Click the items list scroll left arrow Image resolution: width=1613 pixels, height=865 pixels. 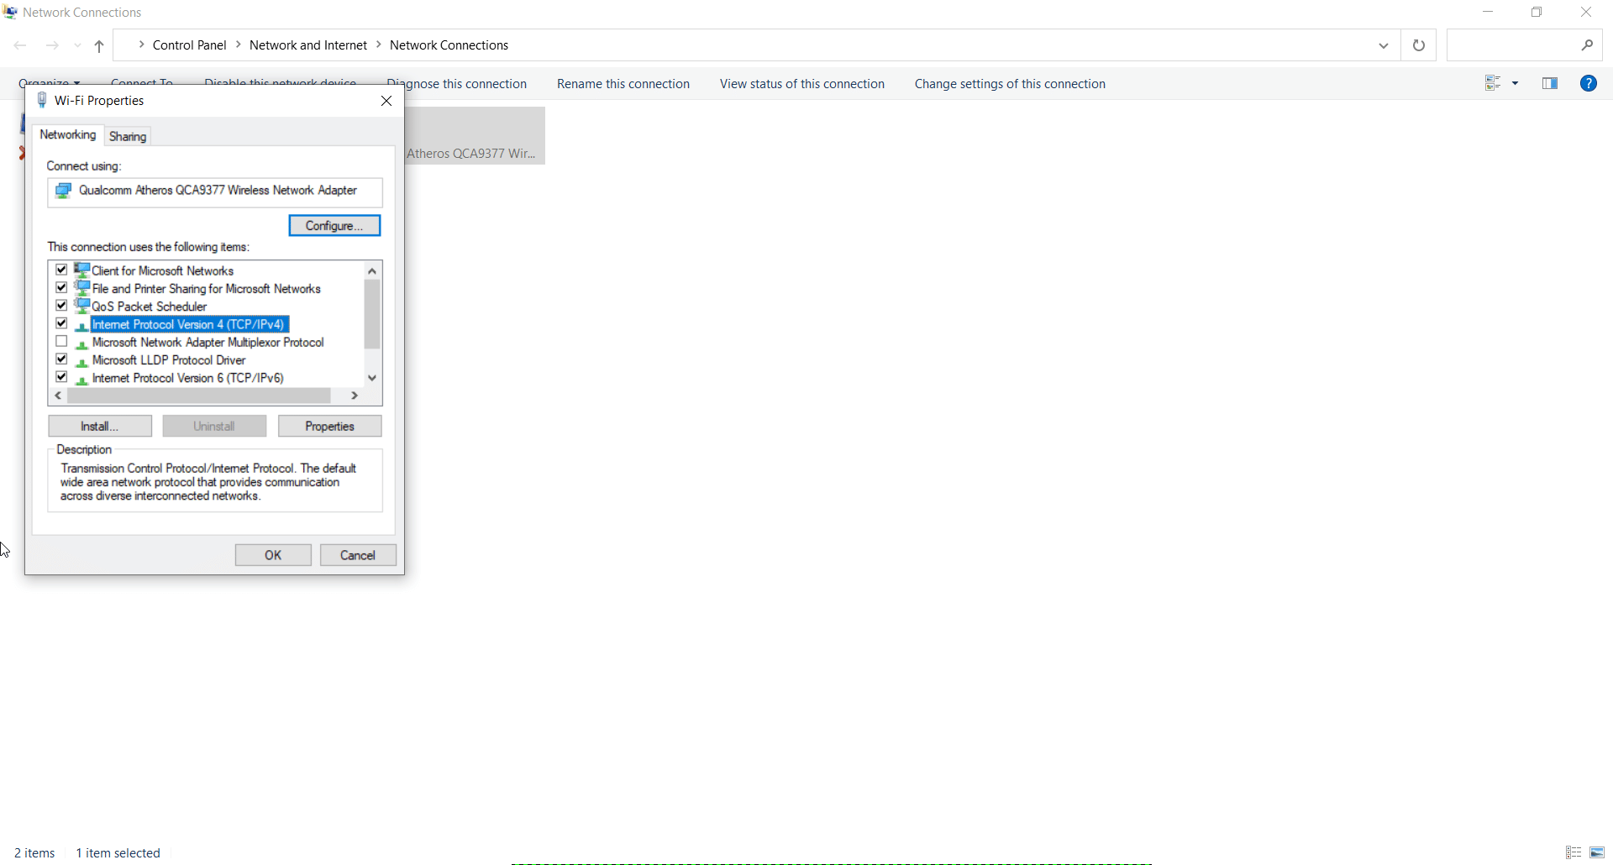click(58, 396)
